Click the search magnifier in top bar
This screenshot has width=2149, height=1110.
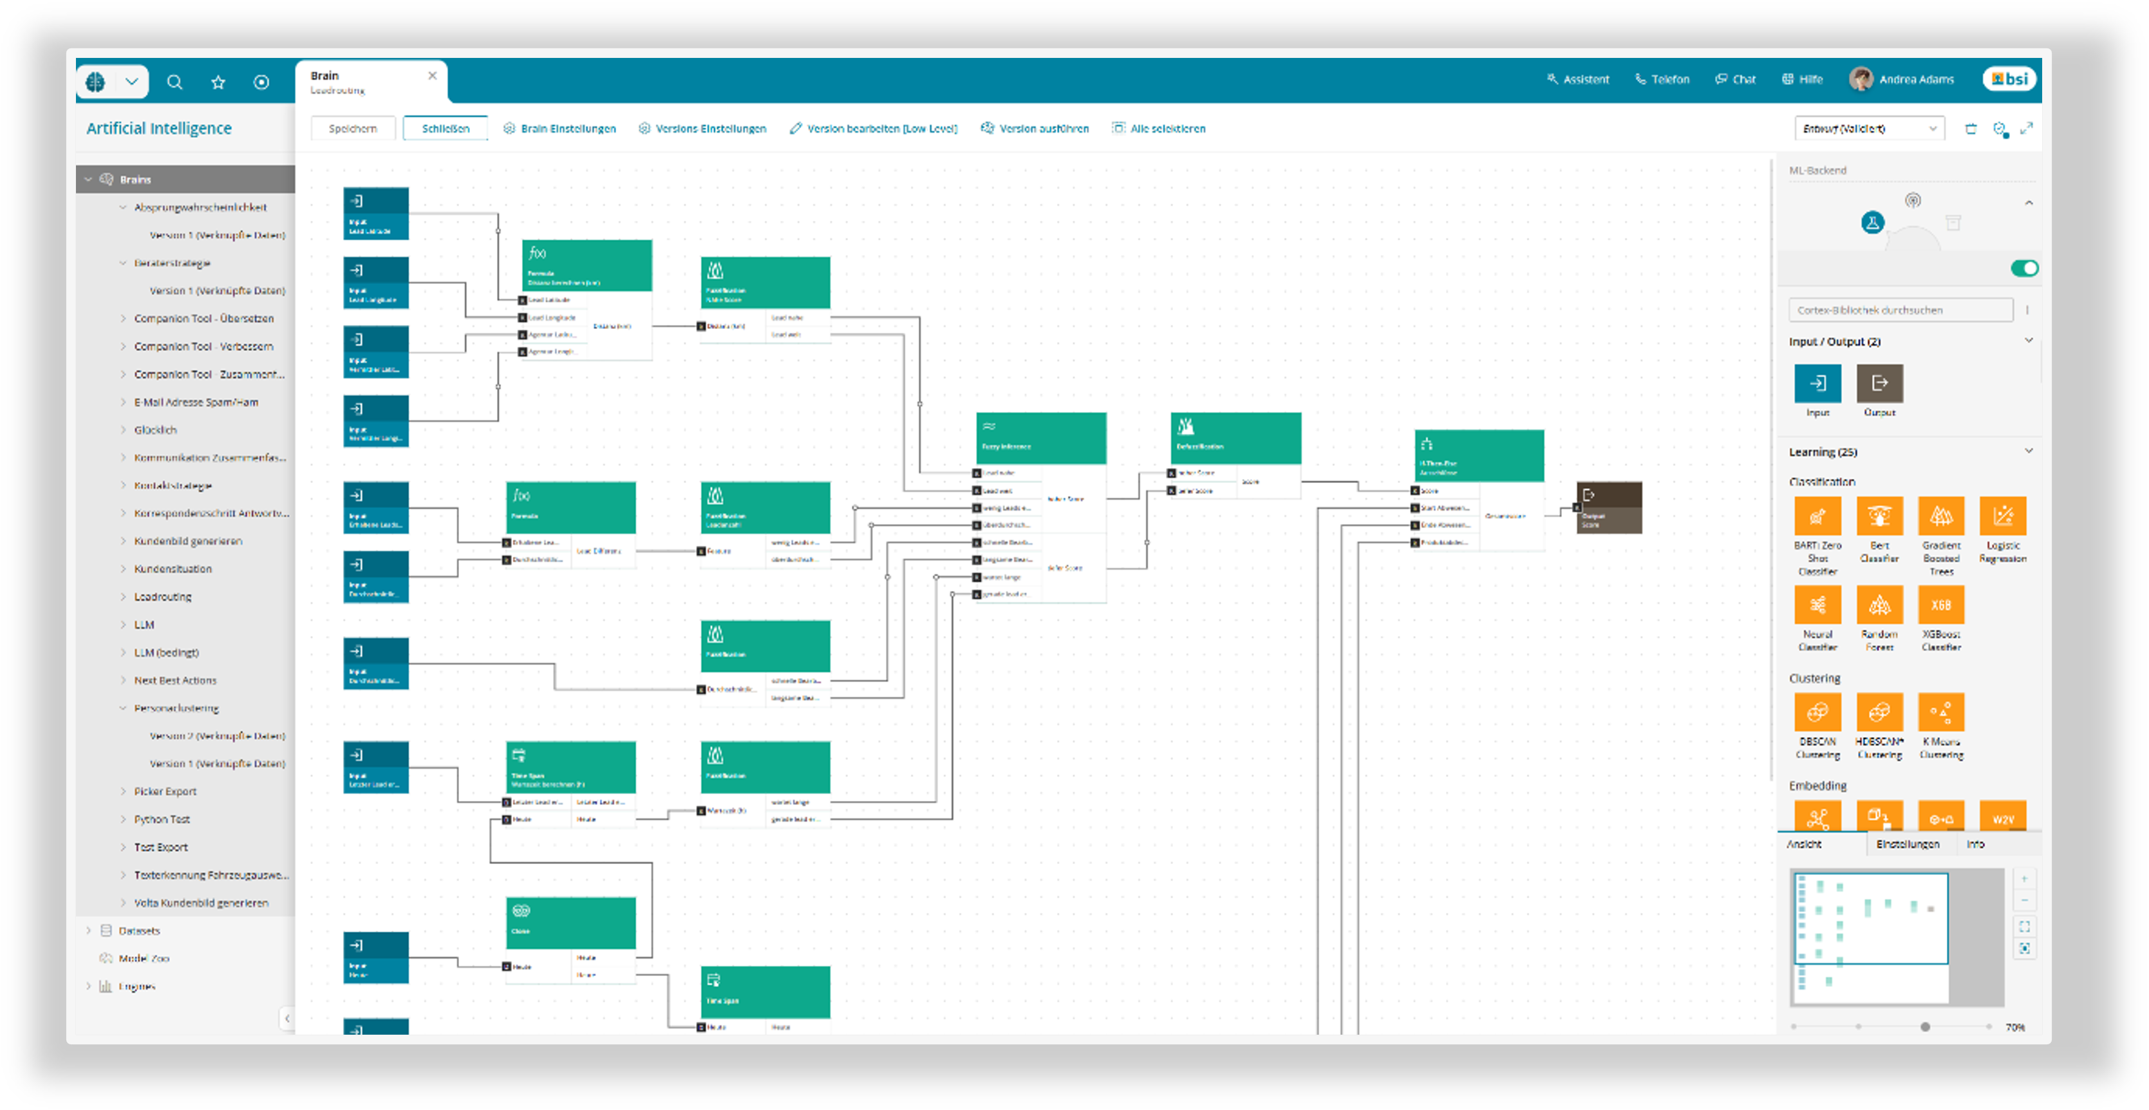click(x=174, y=82)
